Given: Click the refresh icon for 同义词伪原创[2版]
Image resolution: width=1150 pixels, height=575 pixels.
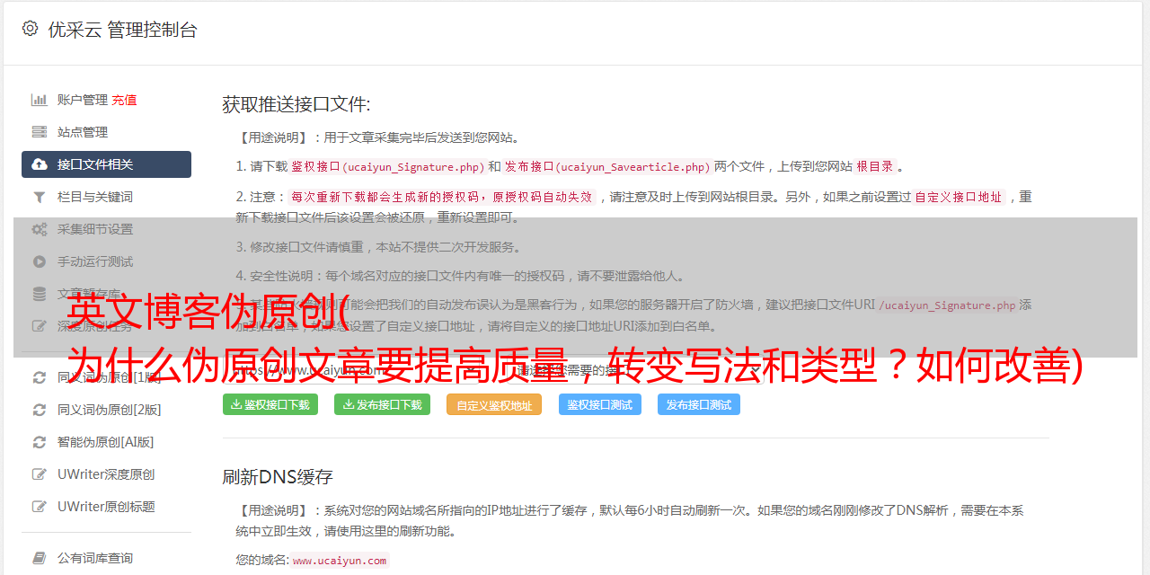Looking at the screenshot, I should point(40,410).
